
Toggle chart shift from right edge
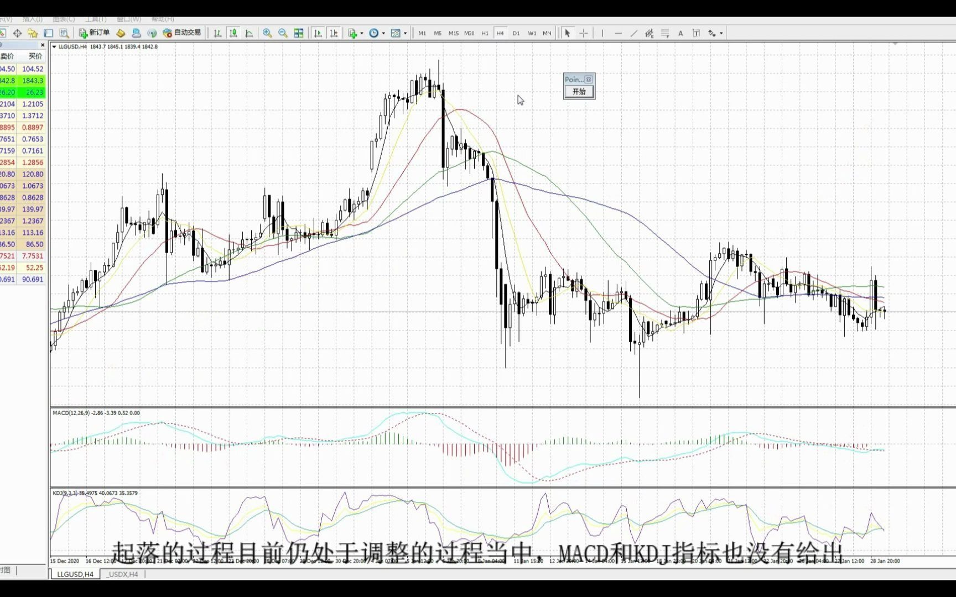click(x=334, y=33)
